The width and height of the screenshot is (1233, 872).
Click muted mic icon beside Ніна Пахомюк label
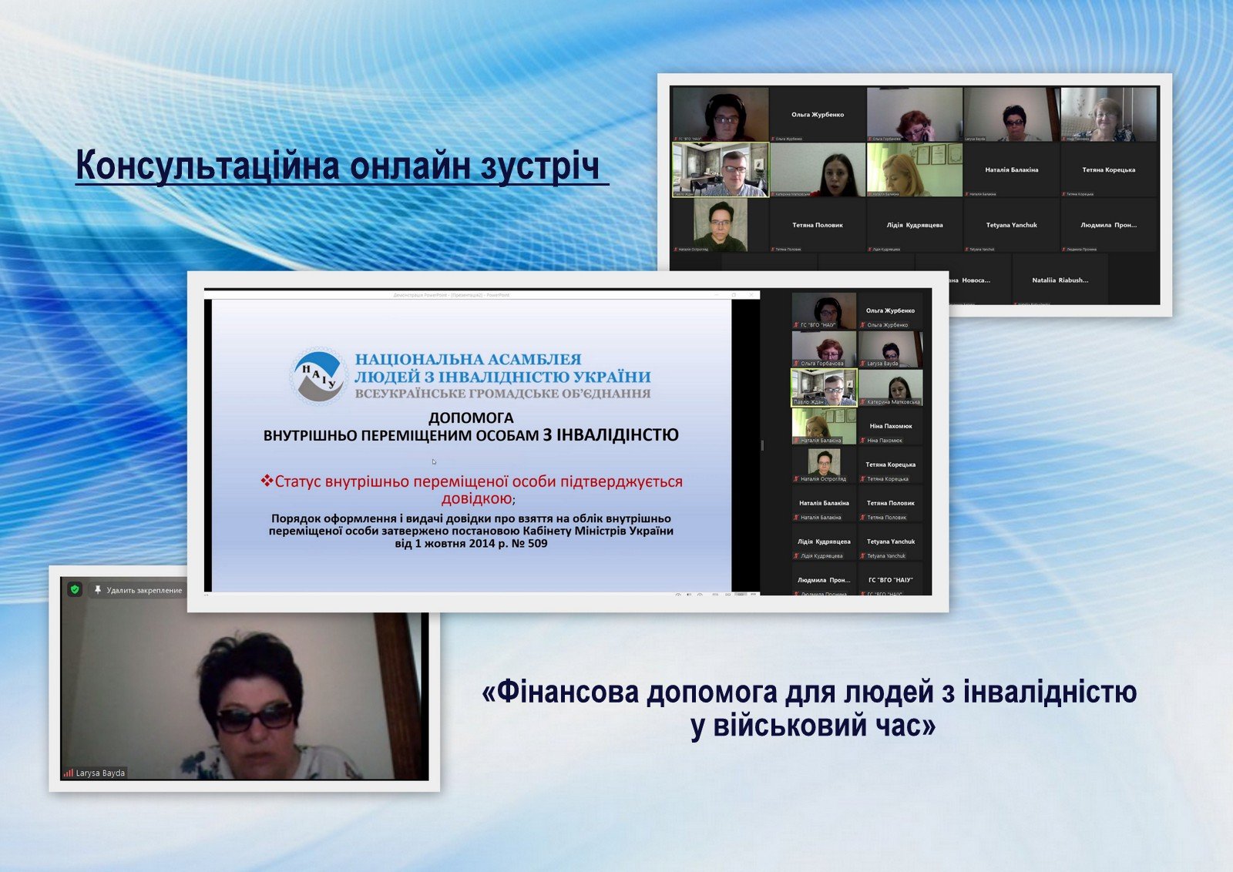coord(862,441)
